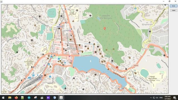Screen dimensions: 178x100
Task: Click the reset button
Action: click(x=174, y=10)
